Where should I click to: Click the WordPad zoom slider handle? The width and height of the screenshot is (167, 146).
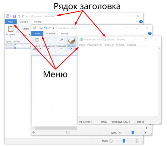click(124, 141)
